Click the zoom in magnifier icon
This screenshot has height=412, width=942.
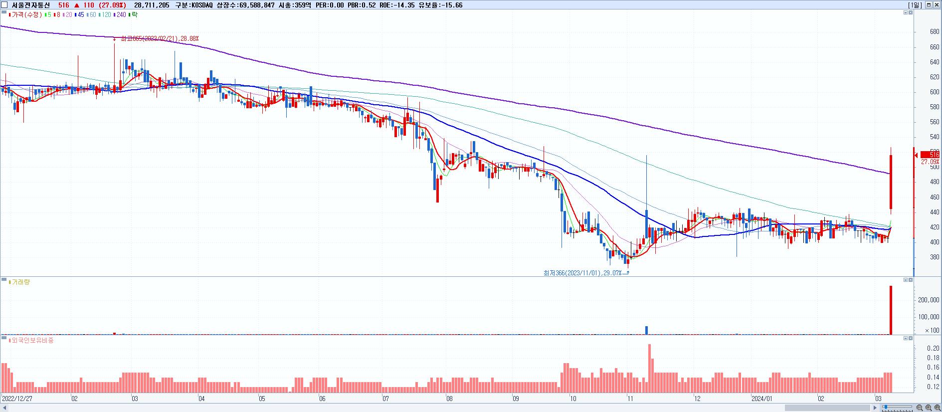928,408
